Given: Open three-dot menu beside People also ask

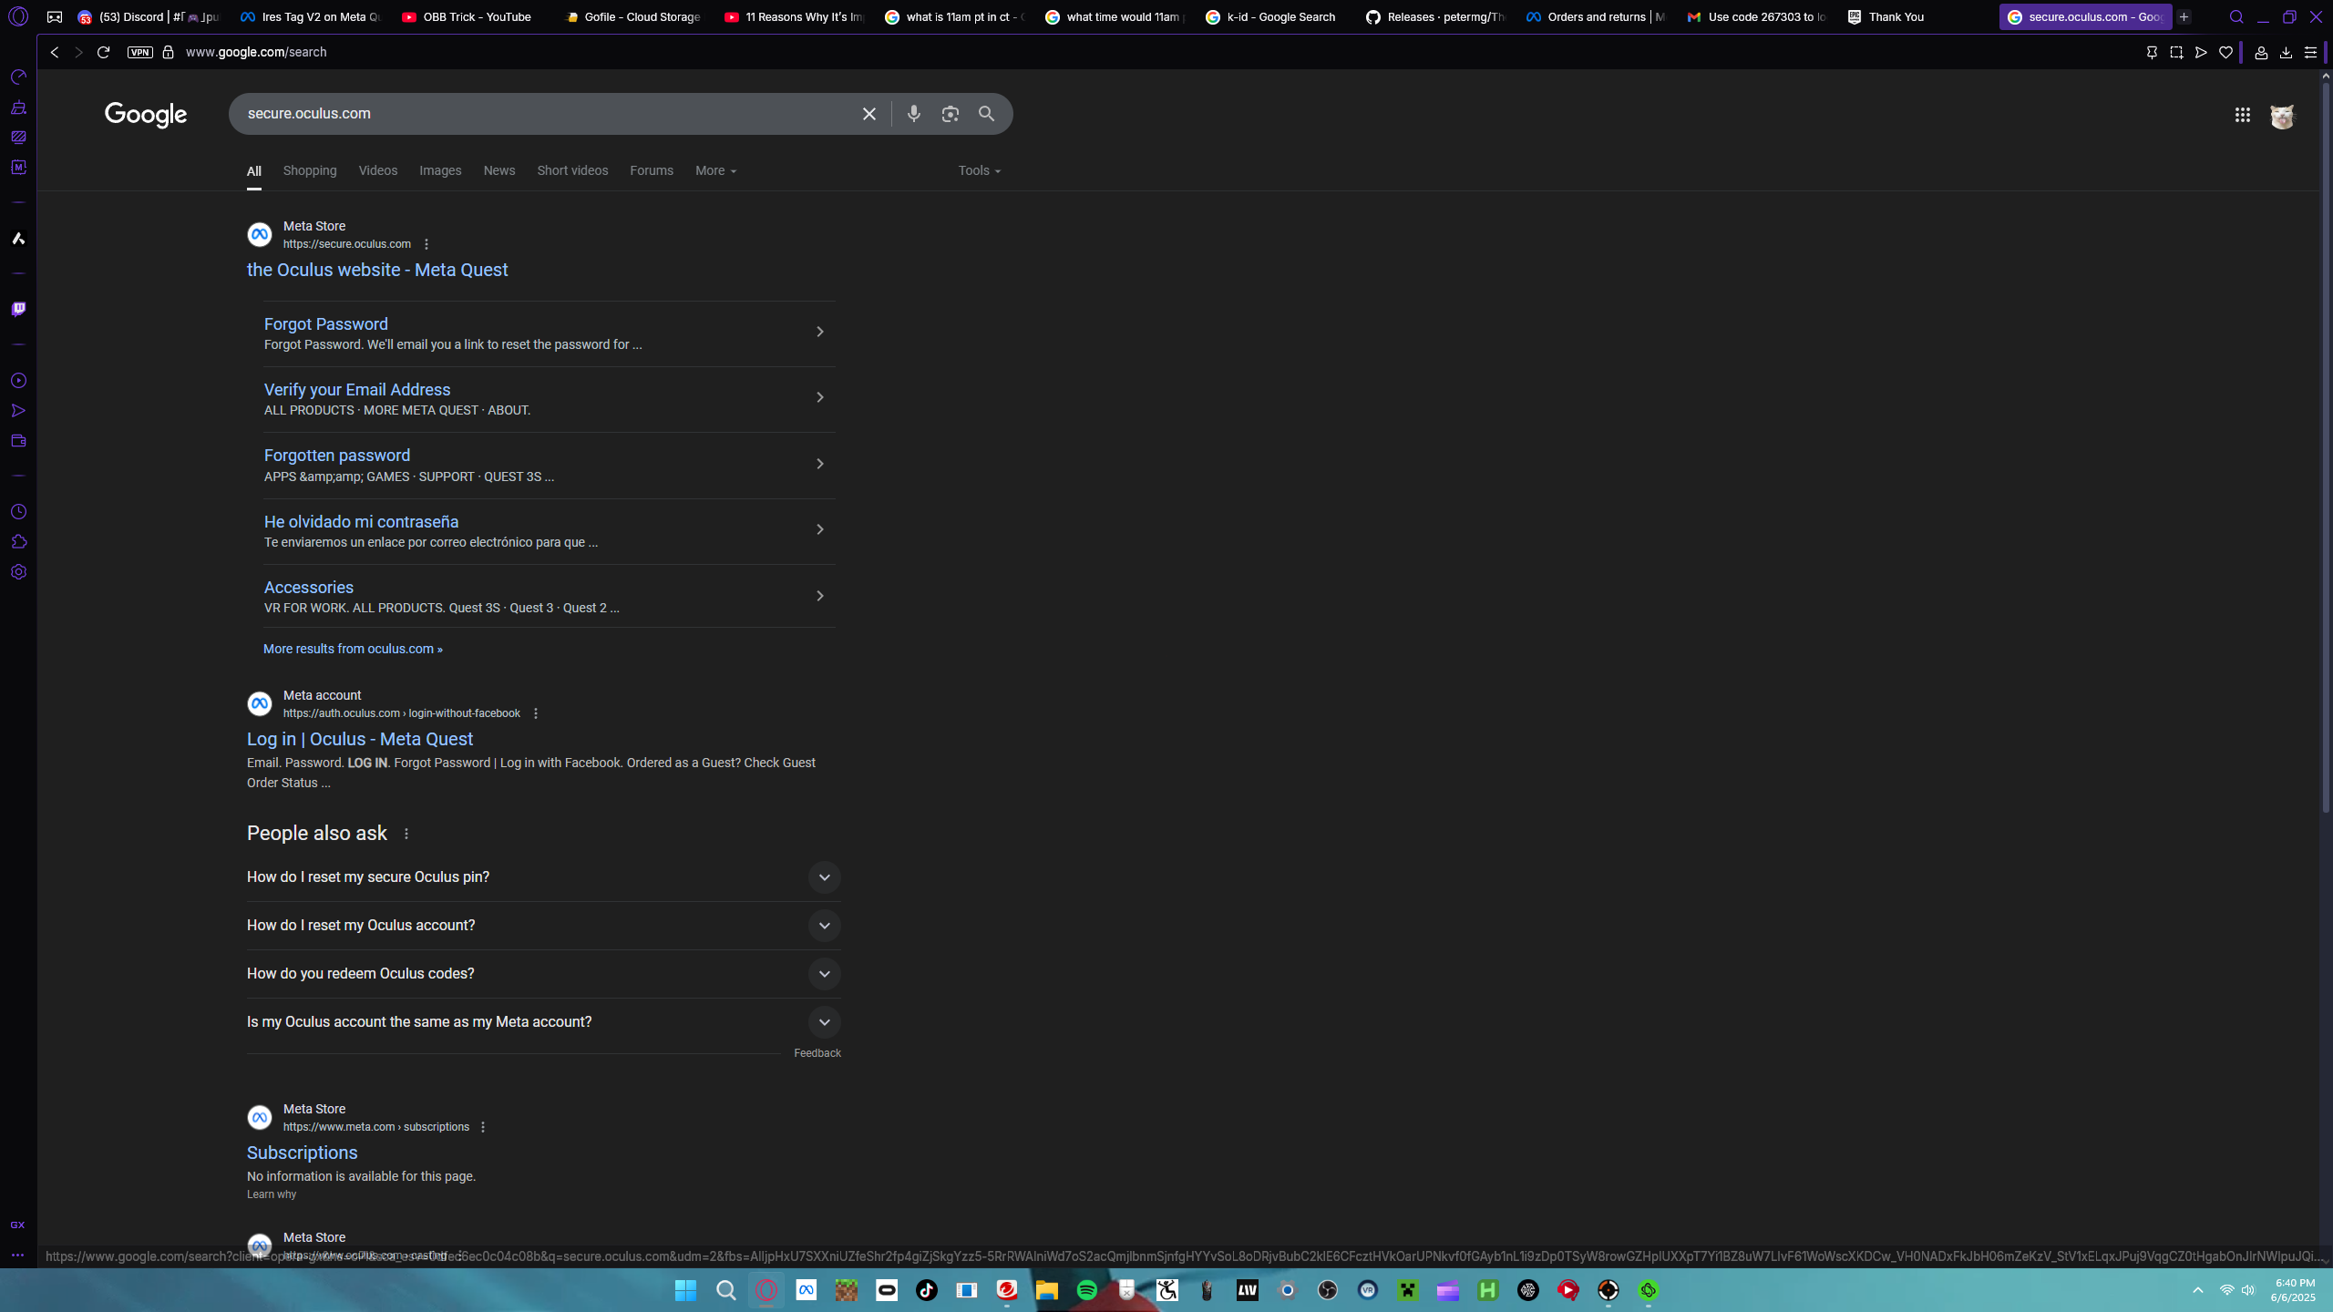Looking at the screenshot, I should click(406, 834).
